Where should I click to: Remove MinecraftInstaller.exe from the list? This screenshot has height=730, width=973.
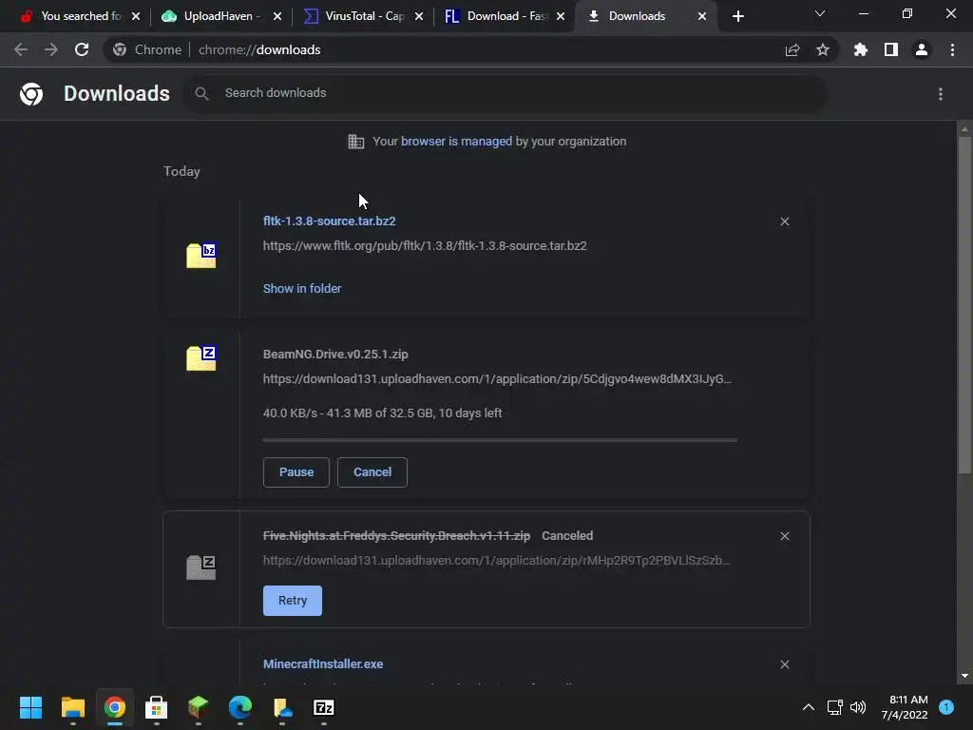click(x=784, y=664)
